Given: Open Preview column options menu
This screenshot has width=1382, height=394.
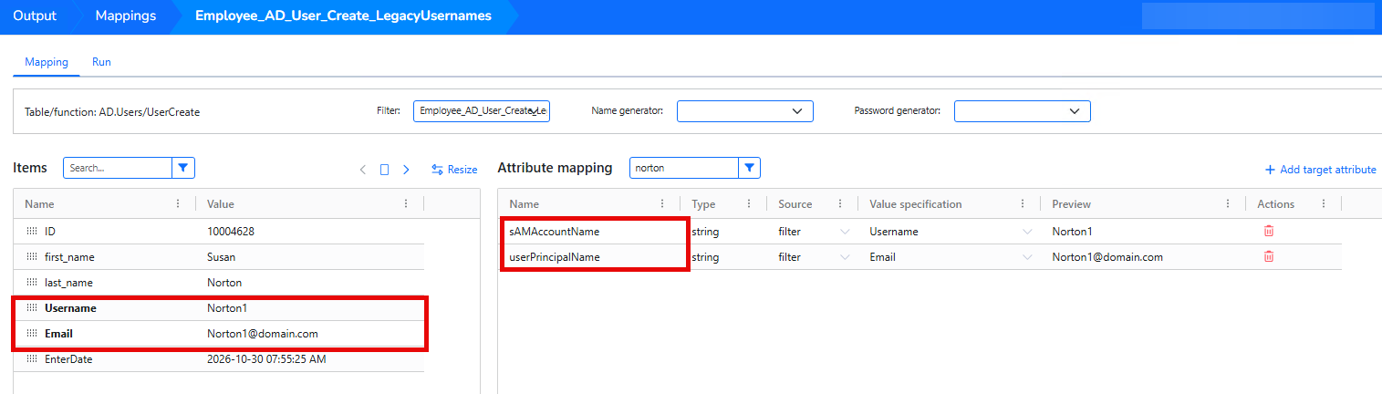Looking at the screenshot, I should [1228, 204].
